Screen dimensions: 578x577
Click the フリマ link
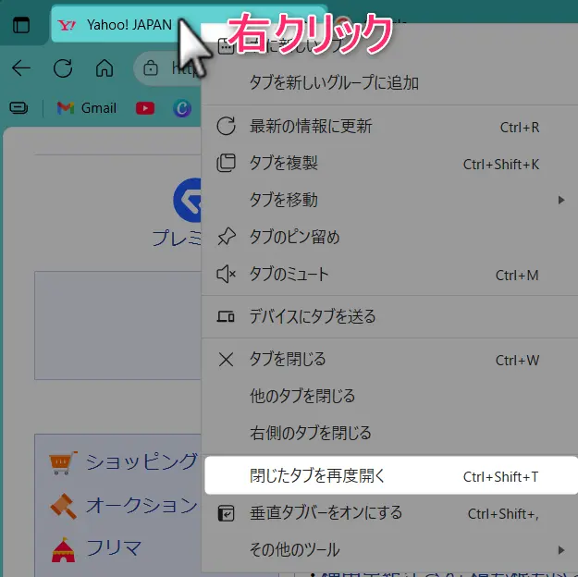point(113,548)
